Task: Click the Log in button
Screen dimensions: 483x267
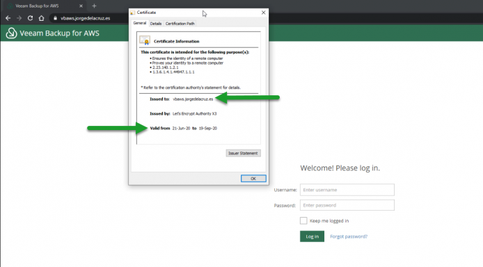Action: (312, 236)
